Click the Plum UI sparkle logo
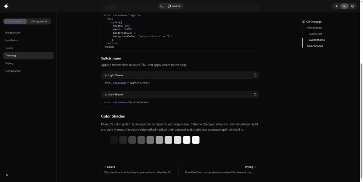The image size is (363, 182). click(6, 6)
